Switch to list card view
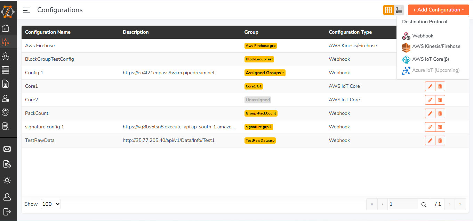 [399, 10]
